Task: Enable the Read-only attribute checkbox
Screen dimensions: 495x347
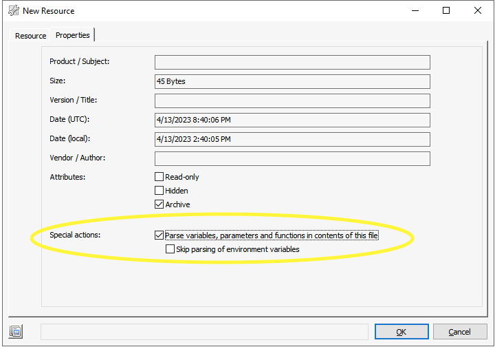Action: (159, 177)
